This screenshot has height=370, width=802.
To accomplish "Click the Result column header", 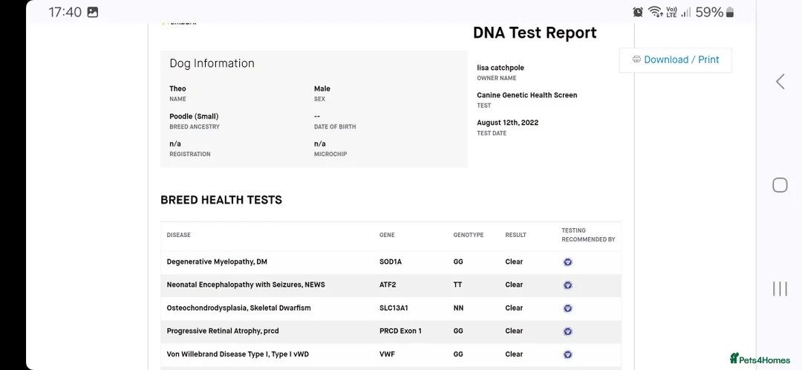I will tap(515, 236).
